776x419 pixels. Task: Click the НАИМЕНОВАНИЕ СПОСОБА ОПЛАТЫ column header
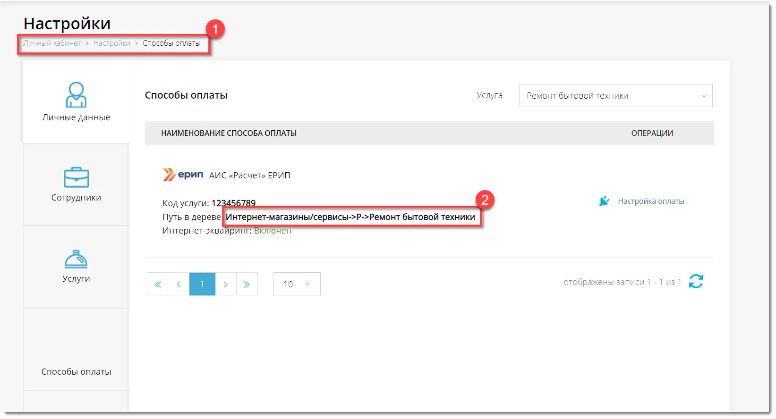229,134
